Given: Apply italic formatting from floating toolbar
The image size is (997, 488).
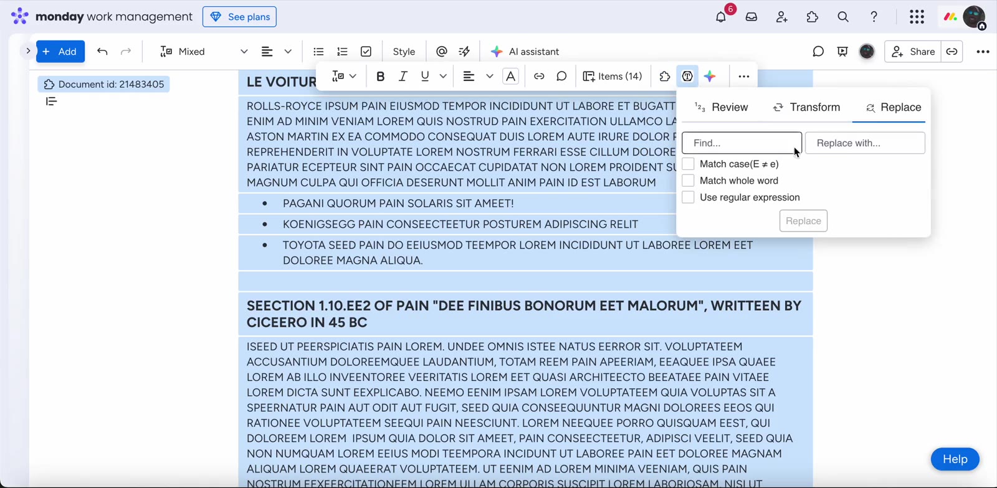Looking at the screenshot, I should tap(403, 77).
